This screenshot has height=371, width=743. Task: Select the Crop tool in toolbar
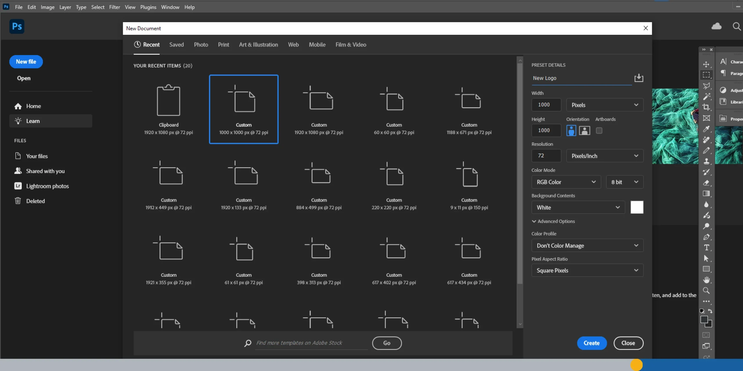pos(706,107)
